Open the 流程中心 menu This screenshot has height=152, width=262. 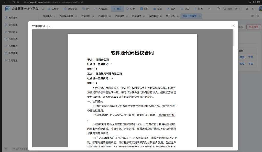pyautogui.click(x=70, y=9)
